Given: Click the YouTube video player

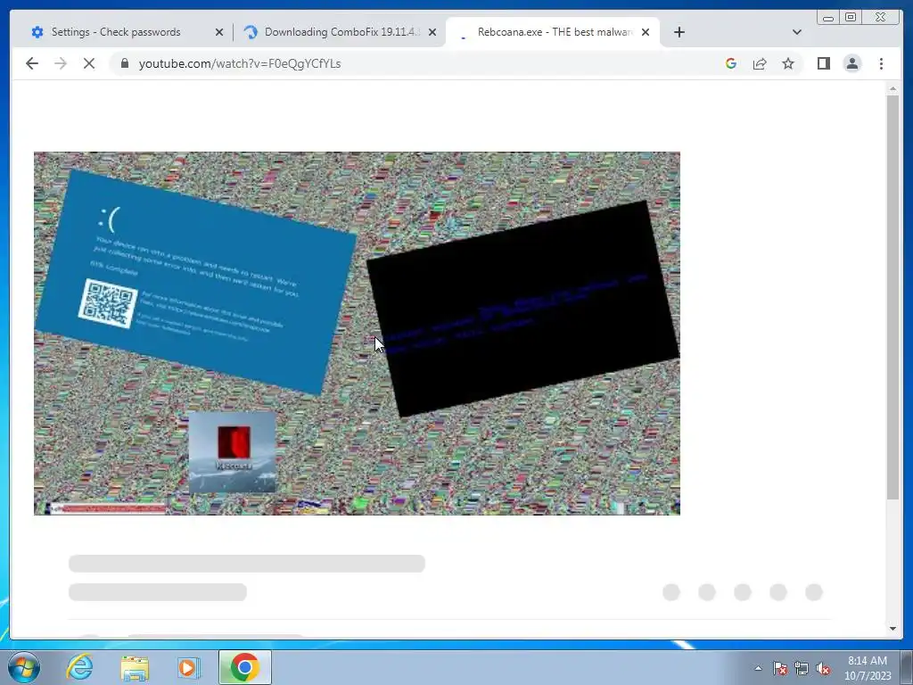Looking at the screenshot, I should 357,334.
